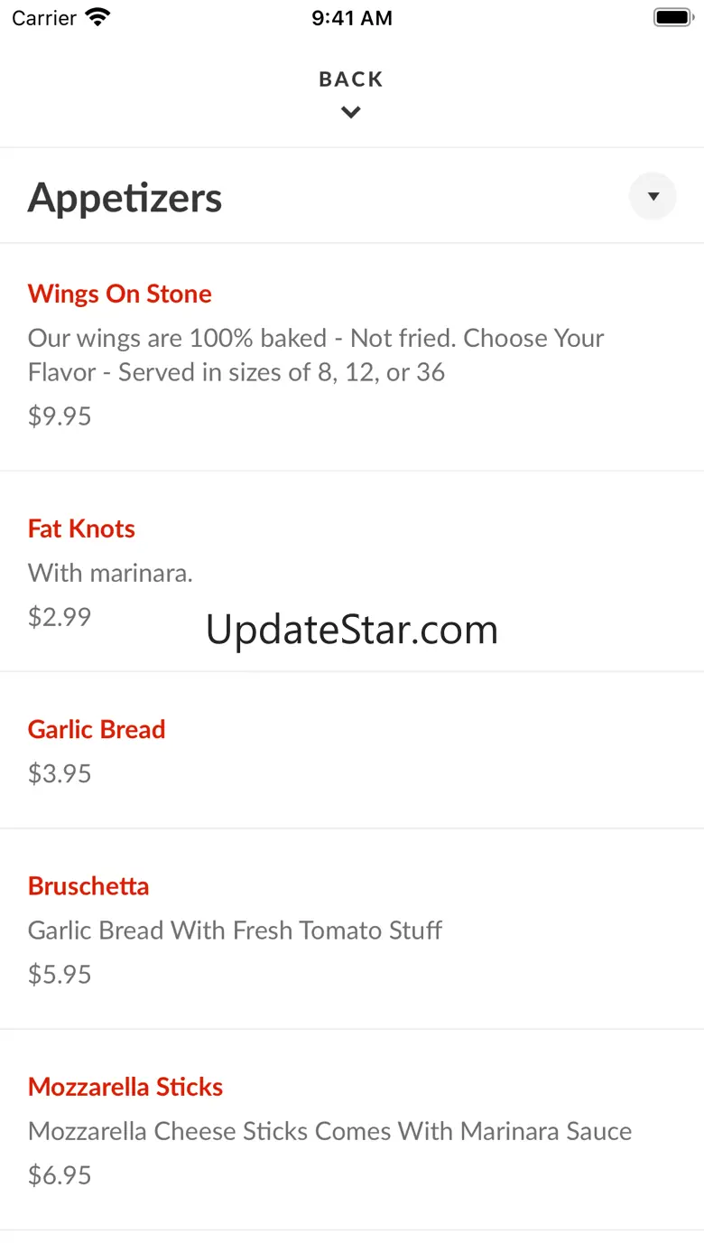Tap the Wi-Fi signal icon
Viewport: 704px width, 1253px height.
pos(97,17)
